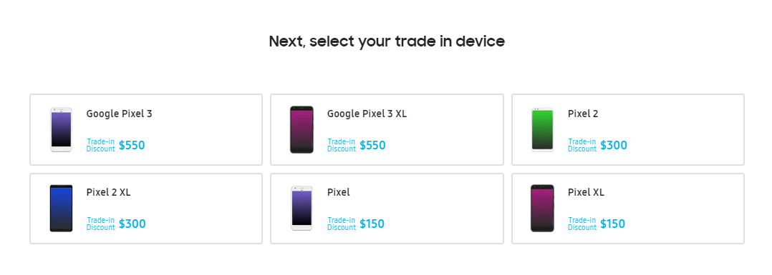772x275 pixels.
Task: Click the $550 discount under Pixel 3 XL
Action: pos(372,146)
